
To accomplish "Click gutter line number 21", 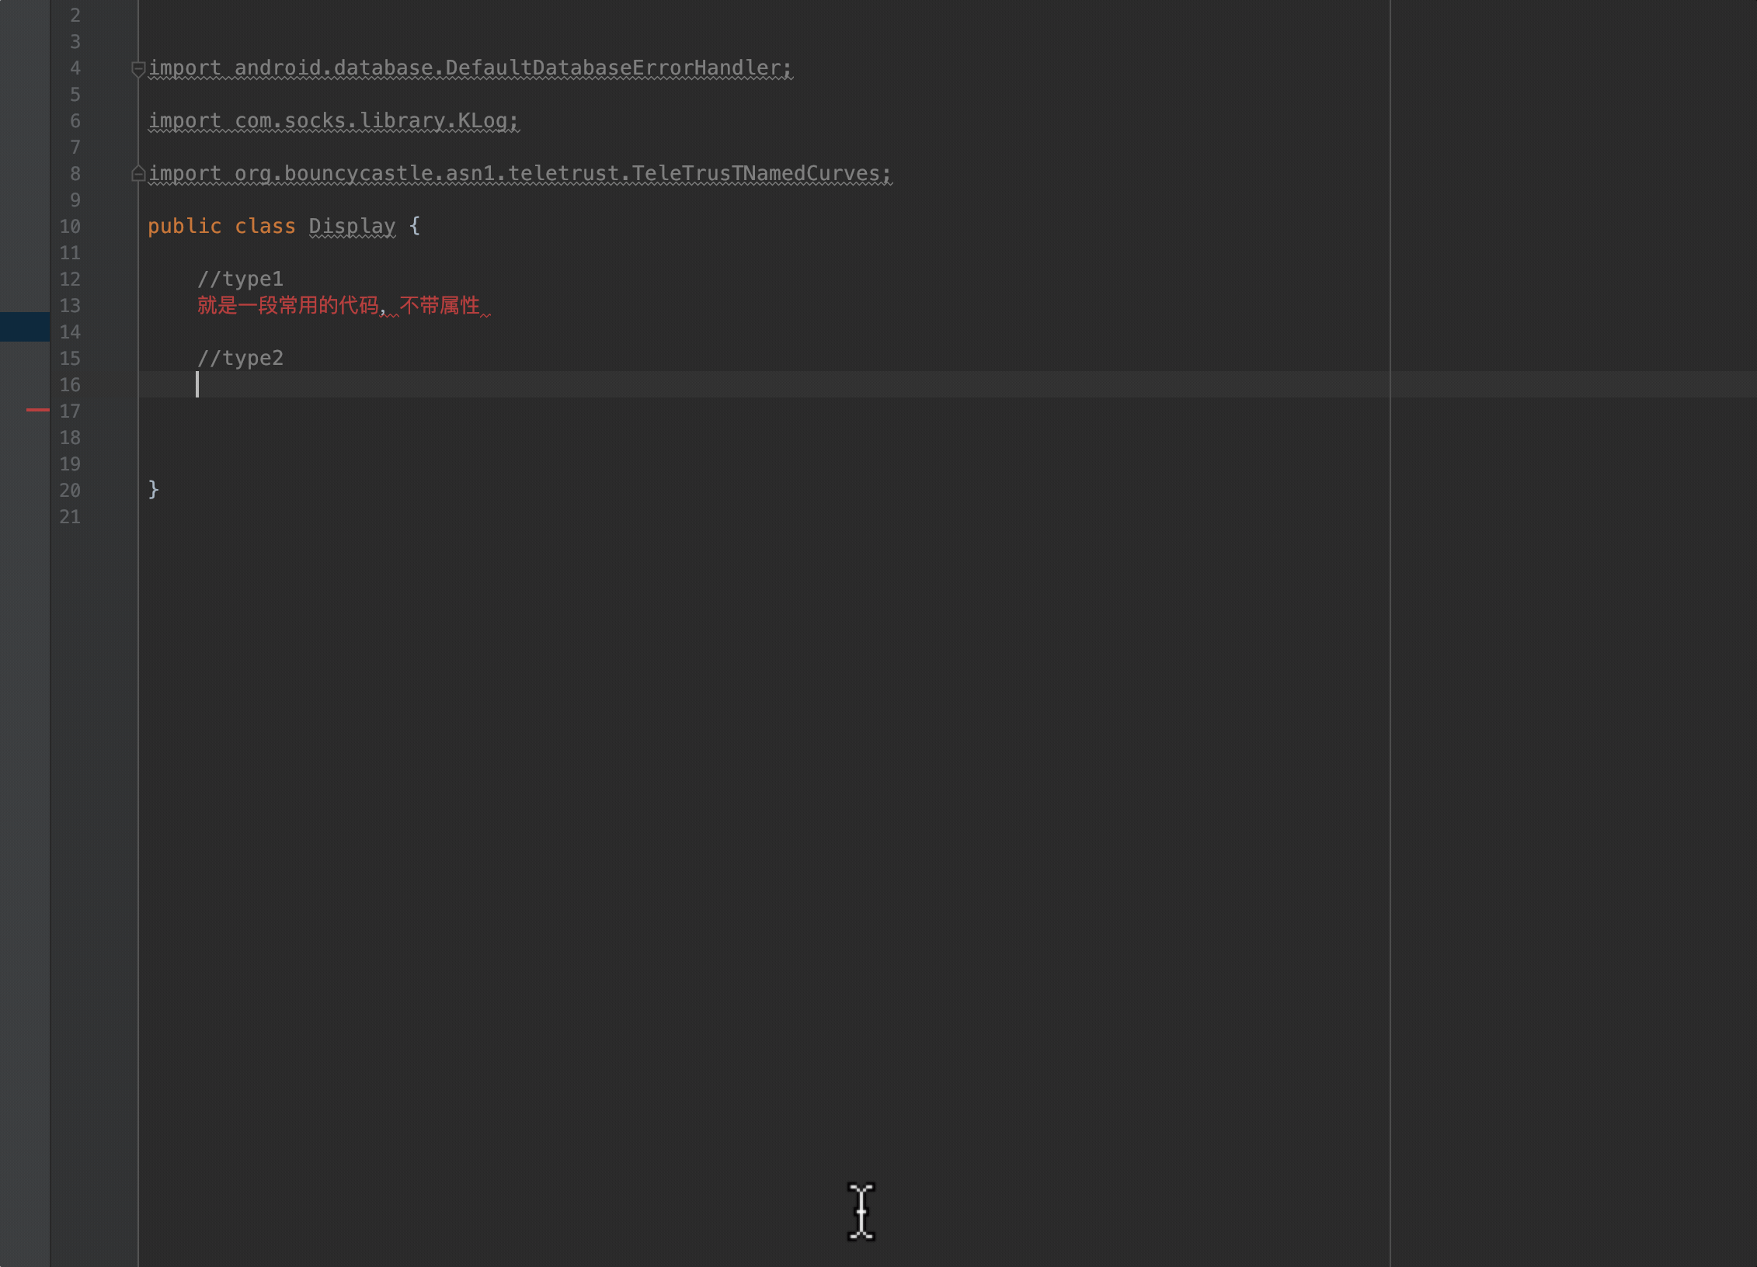I will [x=70, y=517].
